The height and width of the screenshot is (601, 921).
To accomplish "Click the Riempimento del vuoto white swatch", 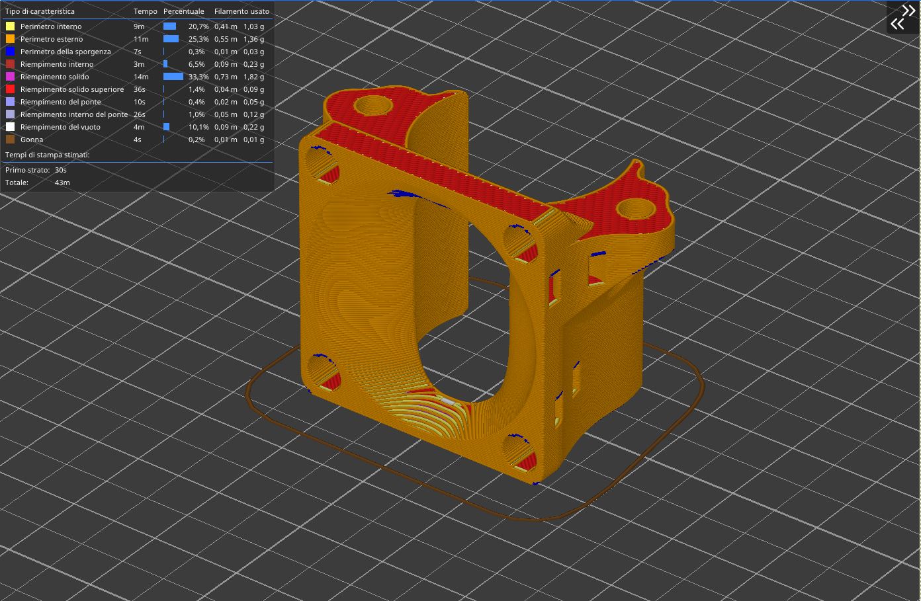I will point(10,127).
